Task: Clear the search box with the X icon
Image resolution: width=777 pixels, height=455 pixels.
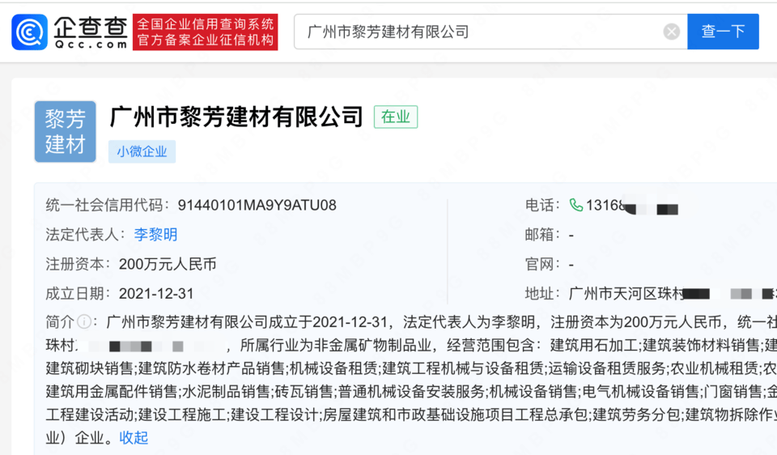Action: 672,32
